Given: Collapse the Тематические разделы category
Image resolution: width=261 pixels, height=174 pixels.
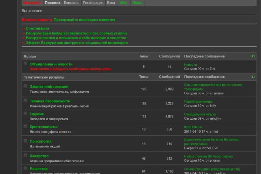Looking at the screenshot, I should click(253, 77).
